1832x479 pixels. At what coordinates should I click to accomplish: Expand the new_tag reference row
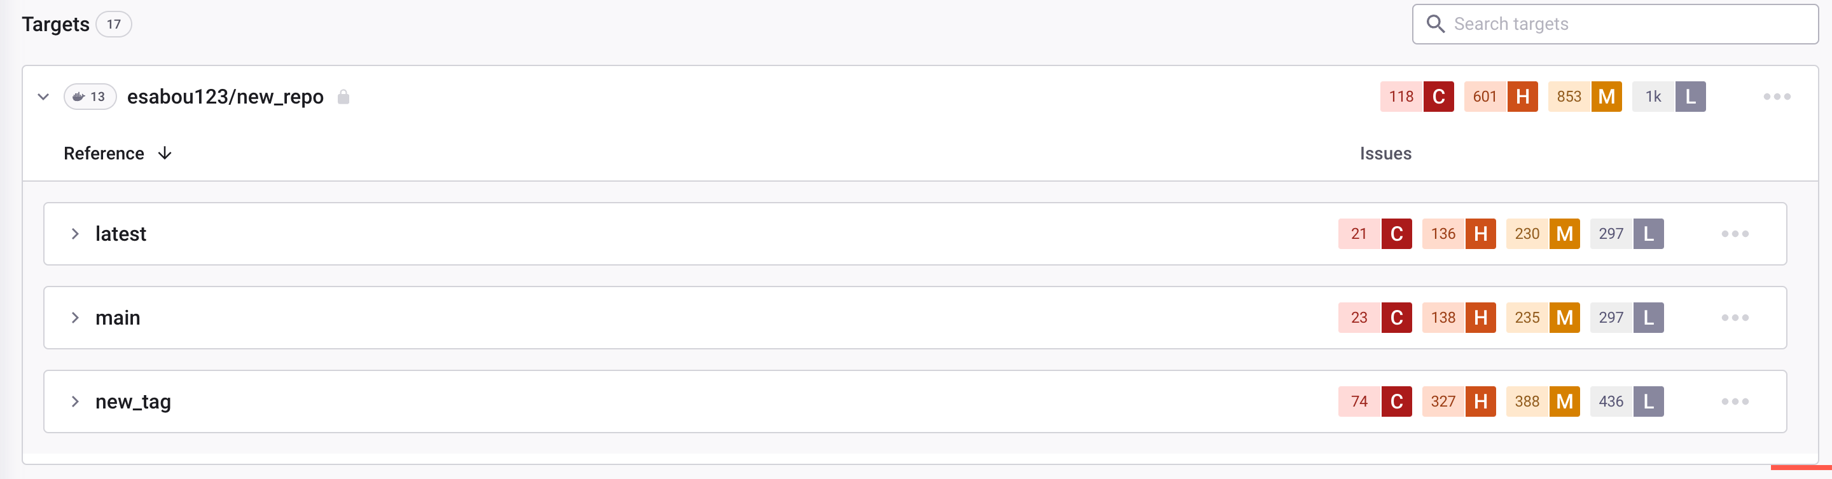[x=76, y=401]
